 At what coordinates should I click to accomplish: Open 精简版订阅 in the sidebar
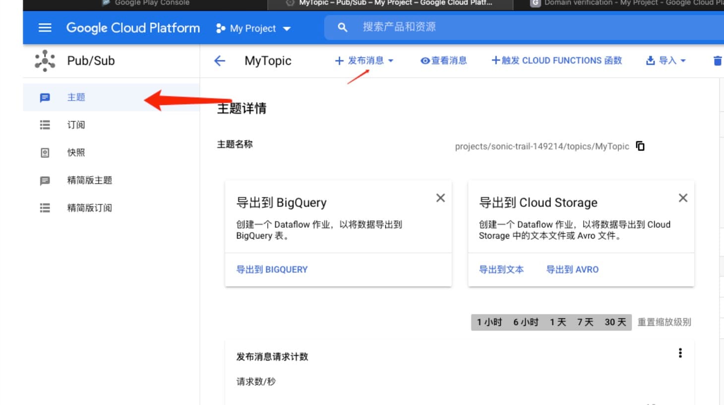tap(112, 208)
